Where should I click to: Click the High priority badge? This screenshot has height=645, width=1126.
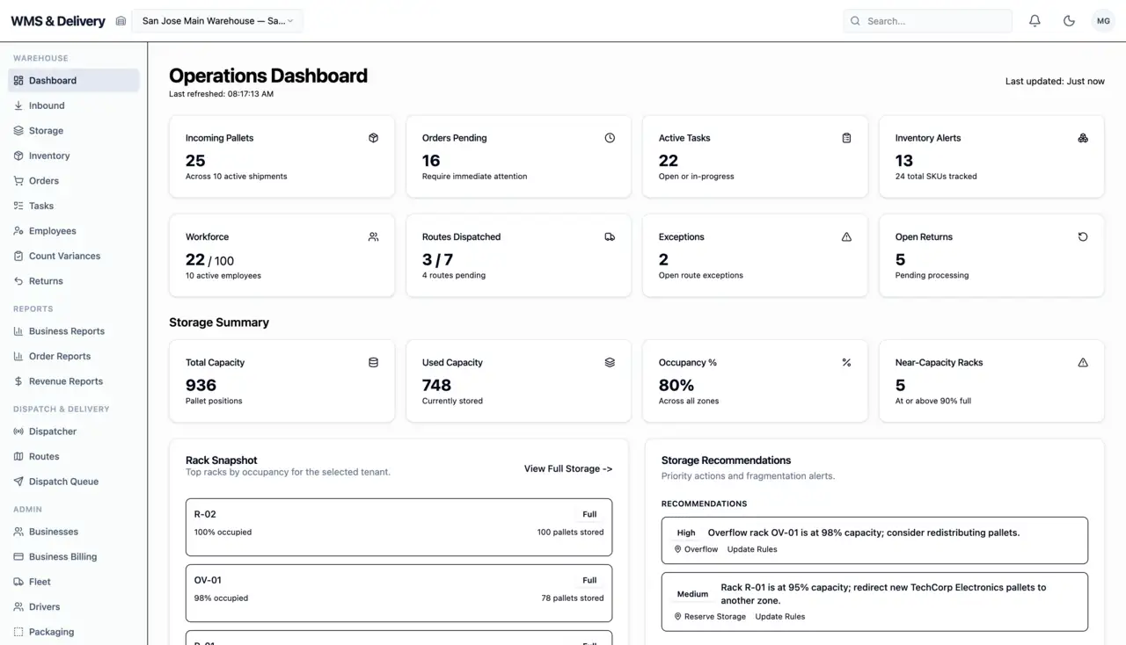[686, 533]
